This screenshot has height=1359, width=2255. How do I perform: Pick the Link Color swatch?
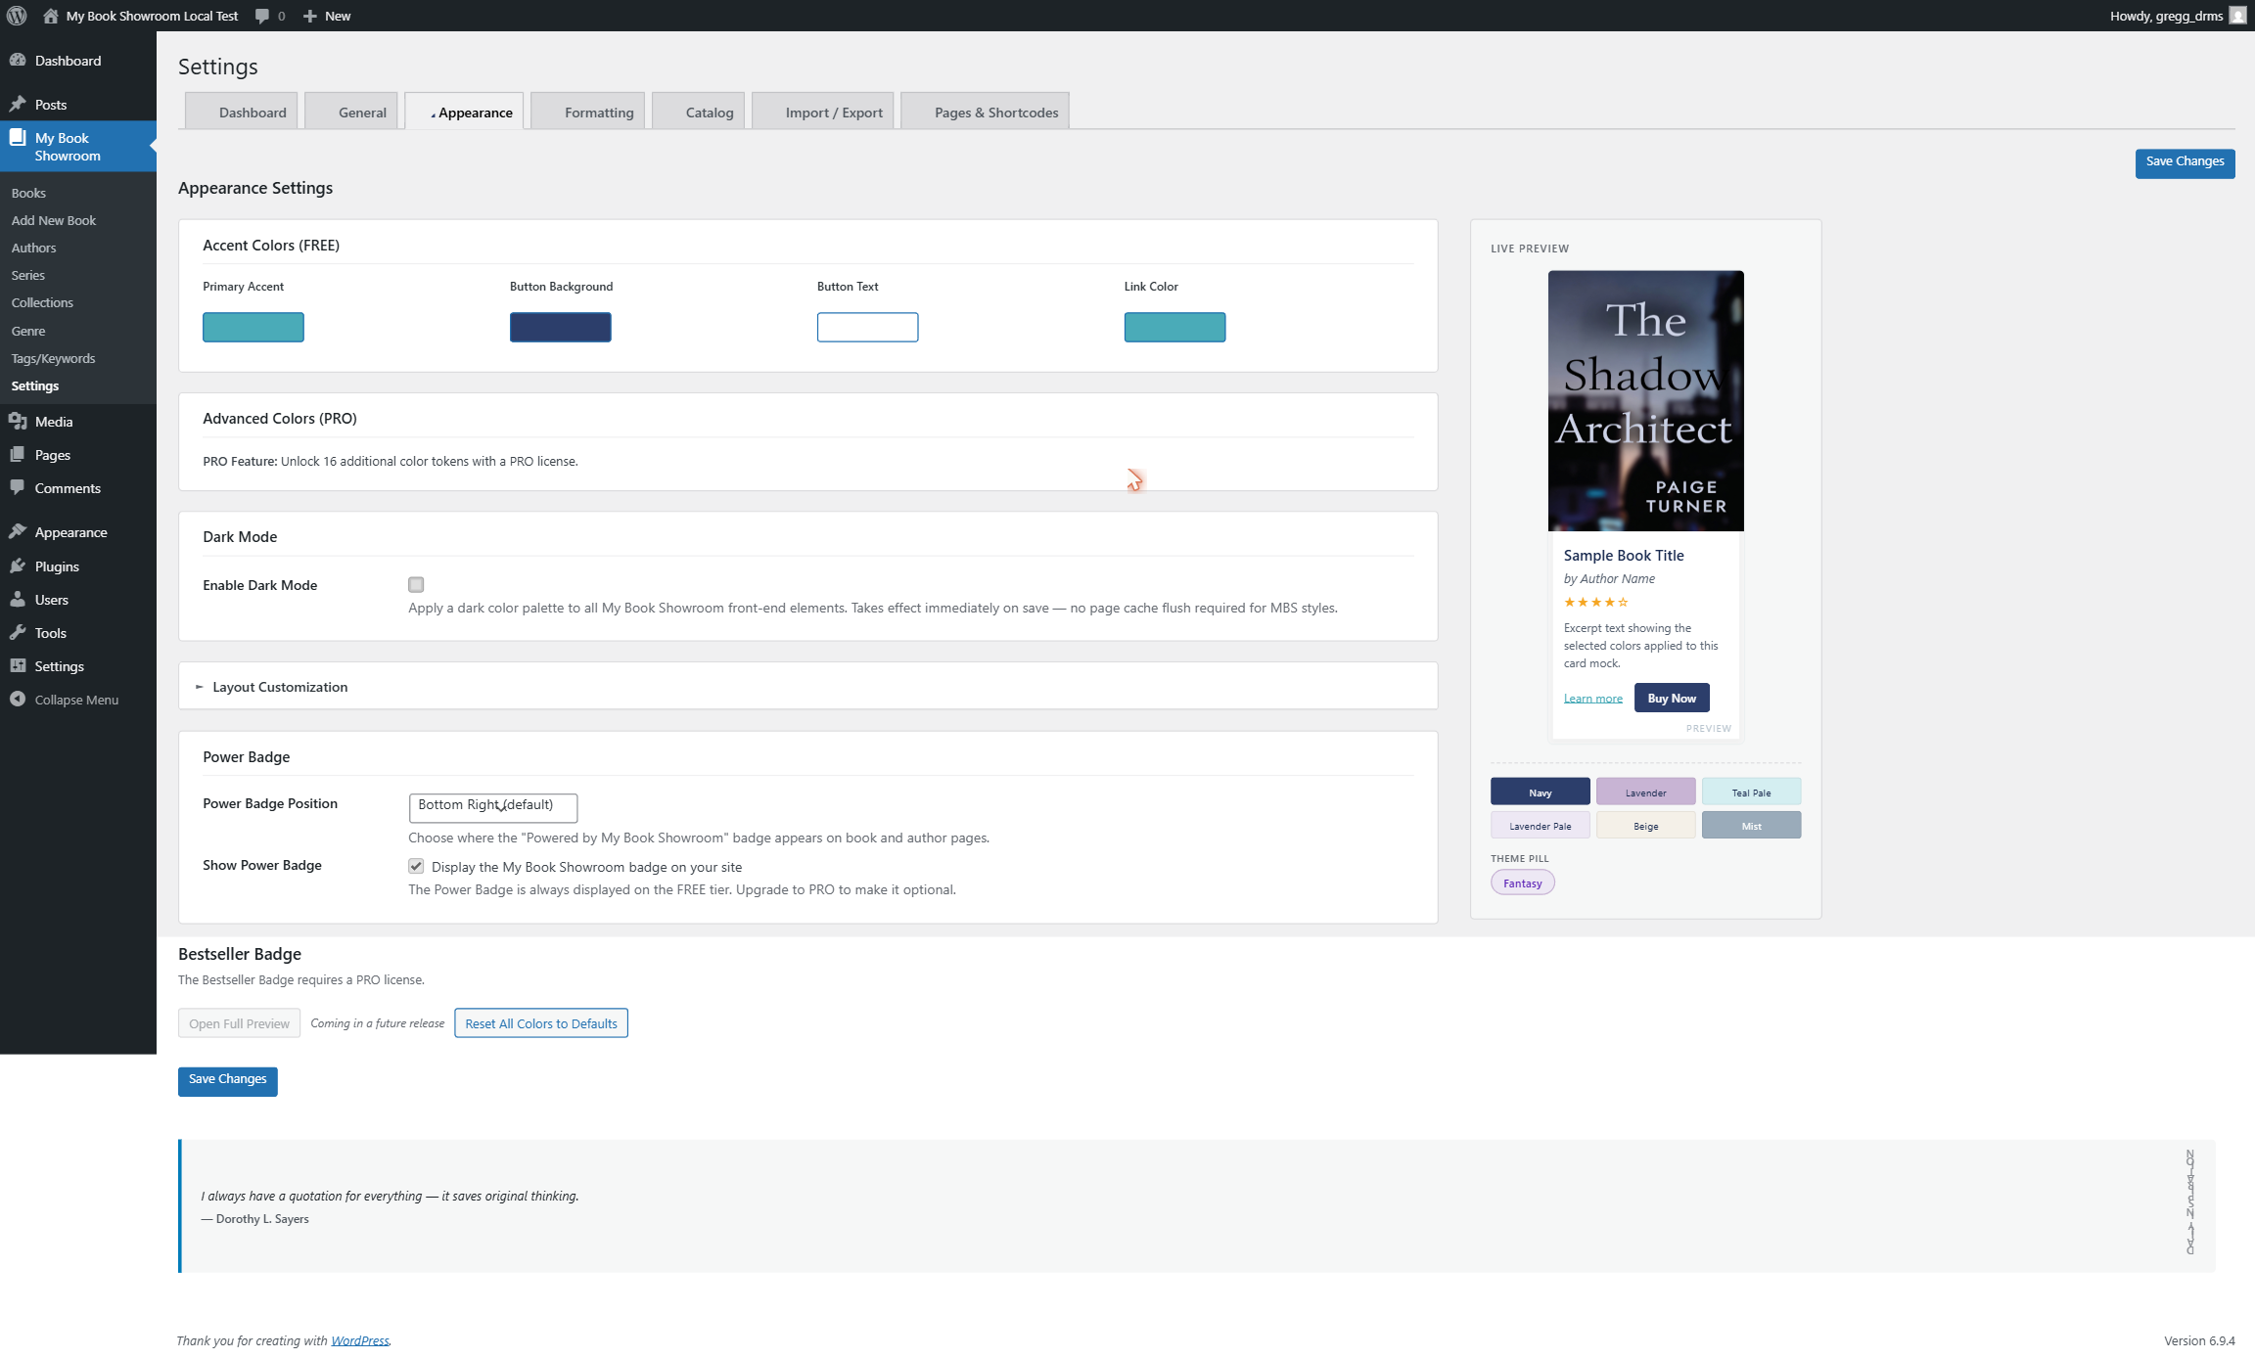point(1175,327)
